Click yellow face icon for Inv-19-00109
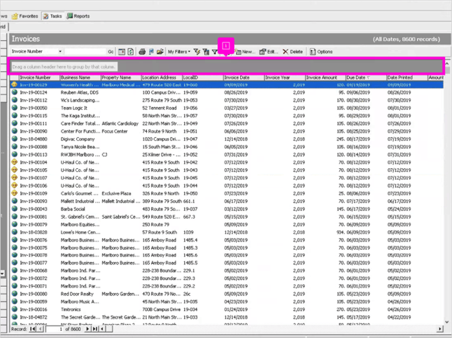 (14, 193)
